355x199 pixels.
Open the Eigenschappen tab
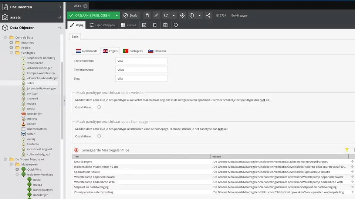[x=102, y=25]
